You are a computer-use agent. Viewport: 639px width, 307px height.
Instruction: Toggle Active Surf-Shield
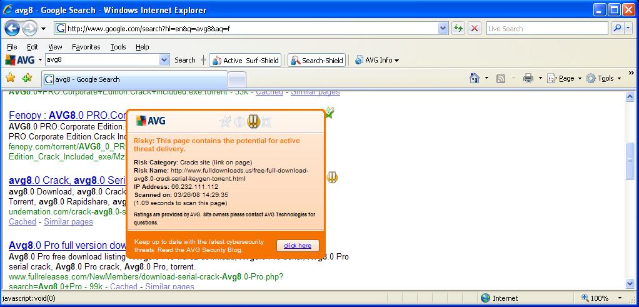(x=245, y=61)
